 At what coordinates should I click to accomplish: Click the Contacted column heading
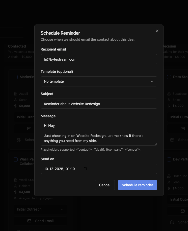[17, 46]
